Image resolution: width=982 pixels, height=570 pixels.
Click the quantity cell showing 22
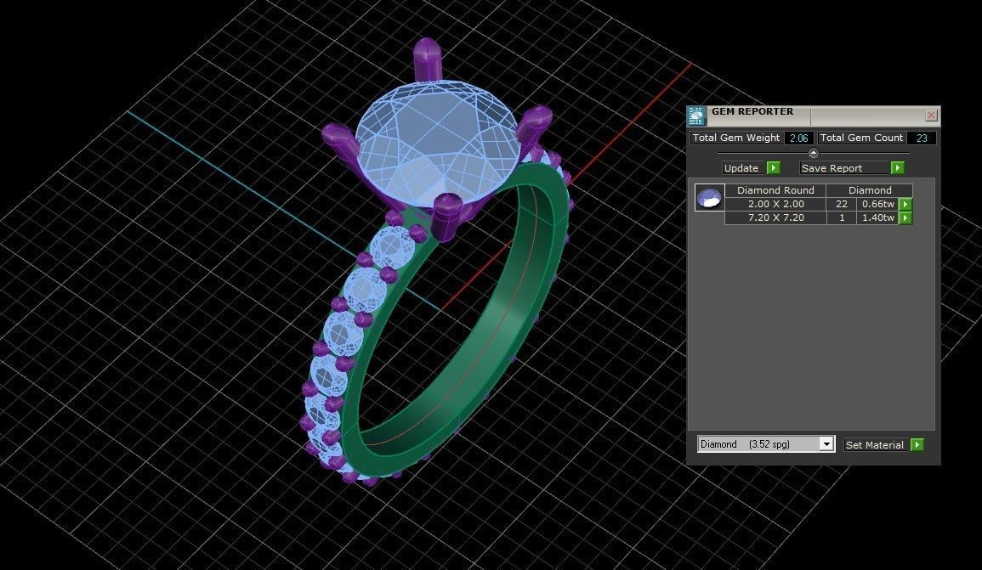[x=841, y=204]
